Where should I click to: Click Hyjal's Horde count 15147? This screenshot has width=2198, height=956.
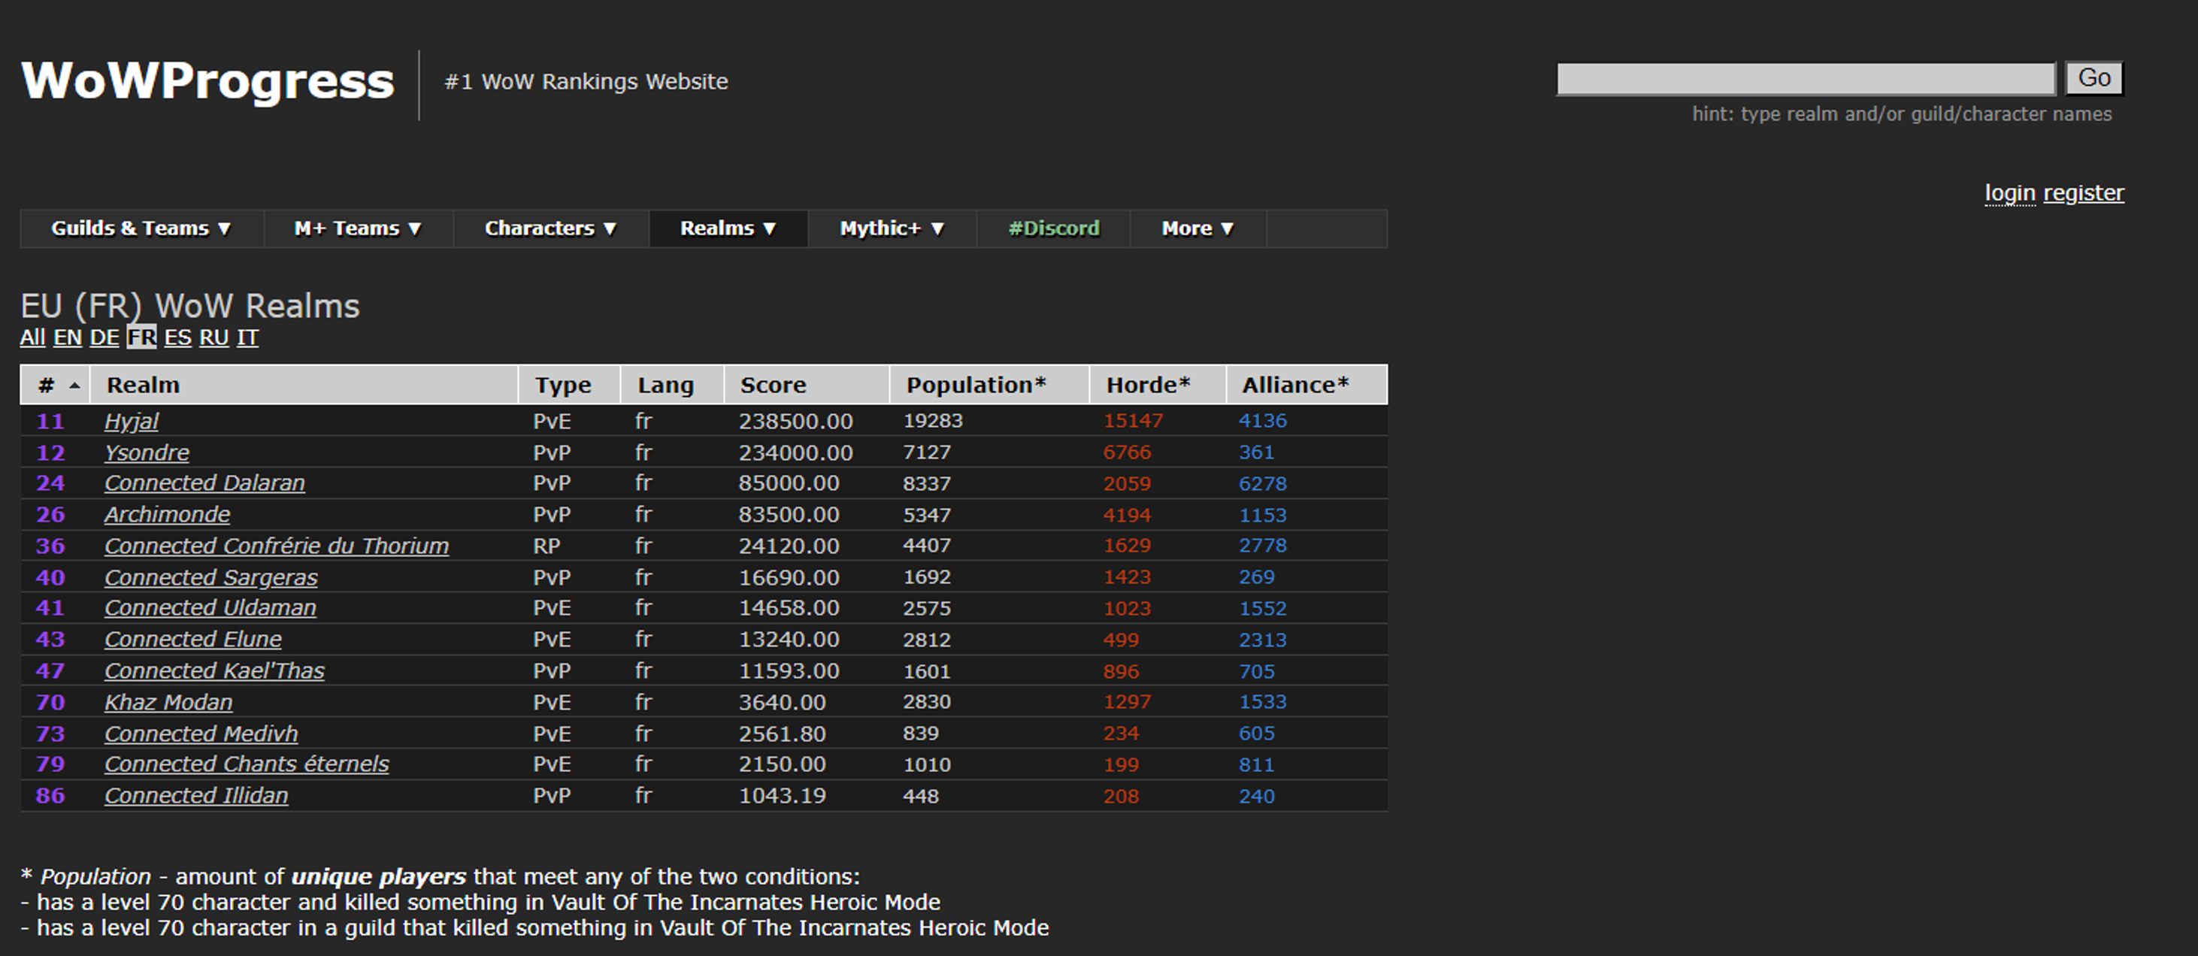point(1133,422)
